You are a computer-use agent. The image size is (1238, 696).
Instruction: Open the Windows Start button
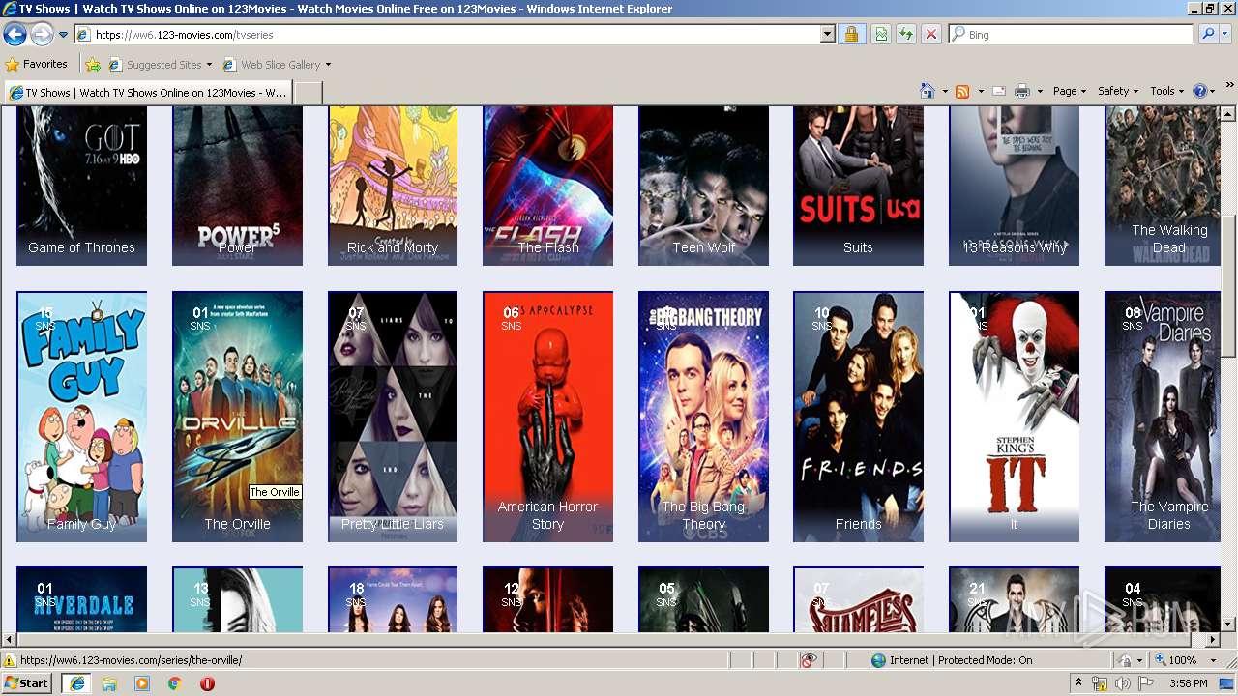(x=27, y=682)
